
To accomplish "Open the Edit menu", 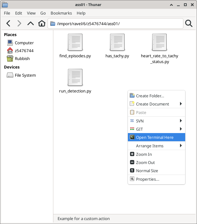I will [x=18, y=13].
